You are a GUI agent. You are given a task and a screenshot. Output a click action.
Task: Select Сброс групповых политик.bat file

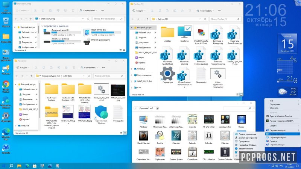[218, 78]
